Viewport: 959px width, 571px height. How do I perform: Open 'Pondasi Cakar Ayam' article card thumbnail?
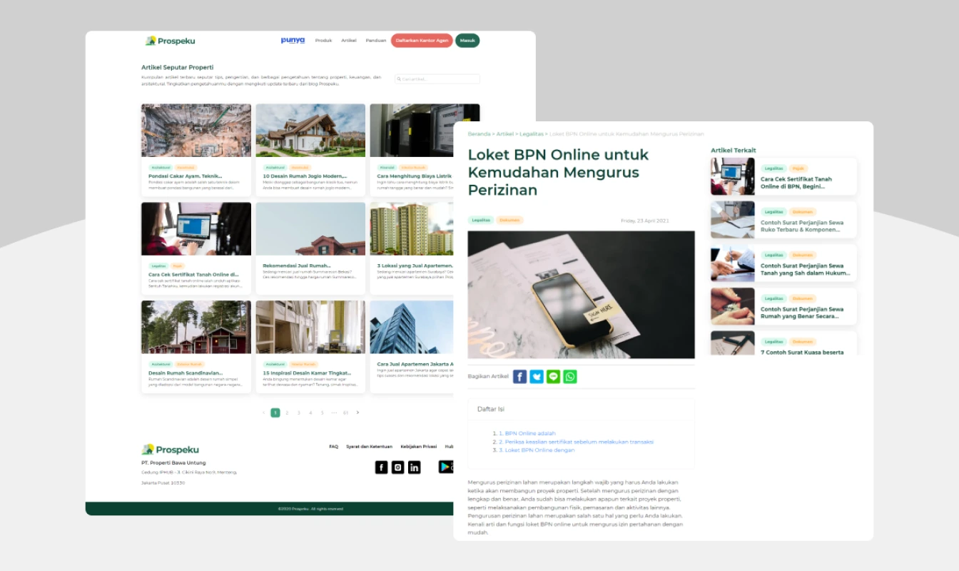[x=196, y=131]
